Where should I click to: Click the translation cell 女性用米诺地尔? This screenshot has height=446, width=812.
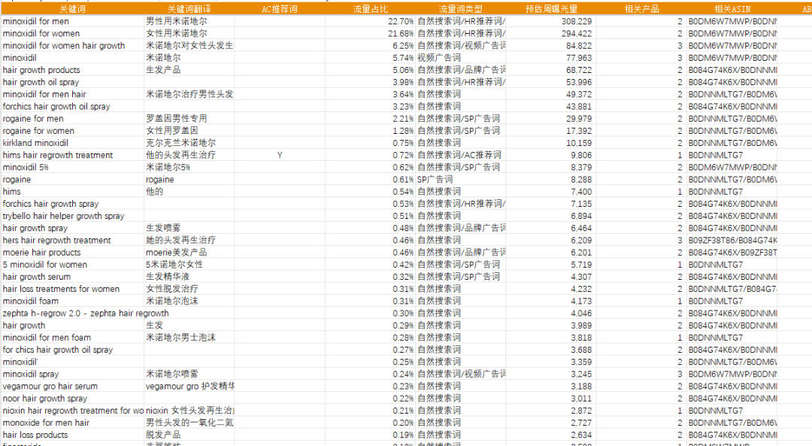[189, 33]
